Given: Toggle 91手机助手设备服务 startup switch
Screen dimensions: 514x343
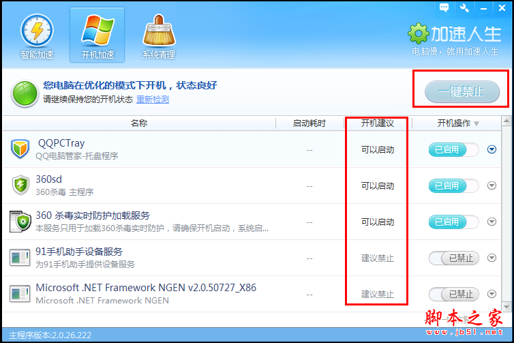Looking at the screenshot, I should 454,258.
